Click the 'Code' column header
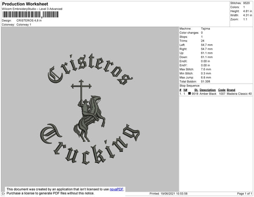This screenshot has width=254, height=197. pos(222,90)
